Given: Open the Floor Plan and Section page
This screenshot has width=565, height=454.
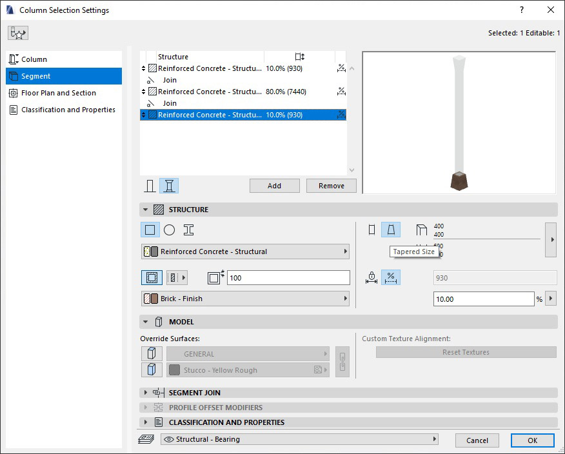Looking at the screenshot, I should pos(64,93).
